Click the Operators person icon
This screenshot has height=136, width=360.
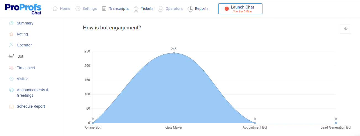pyautogui.click(x=161, y=9)
